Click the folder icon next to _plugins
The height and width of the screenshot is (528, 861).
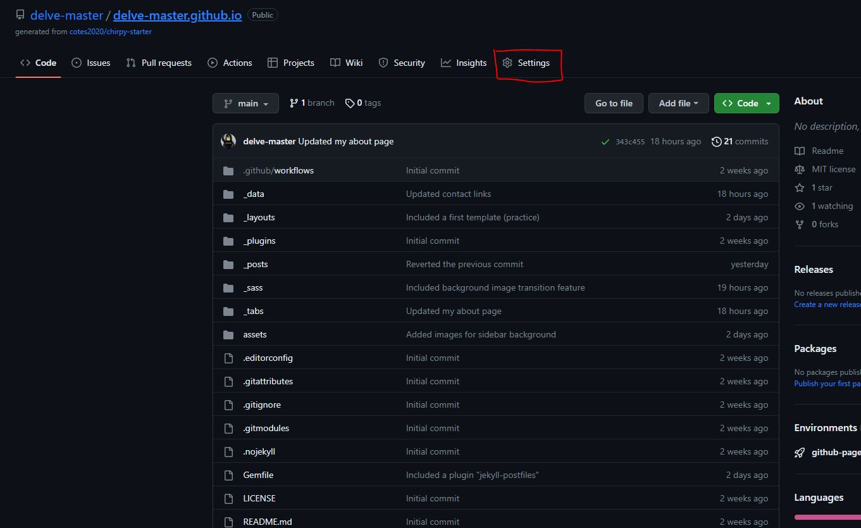[228, 241]
